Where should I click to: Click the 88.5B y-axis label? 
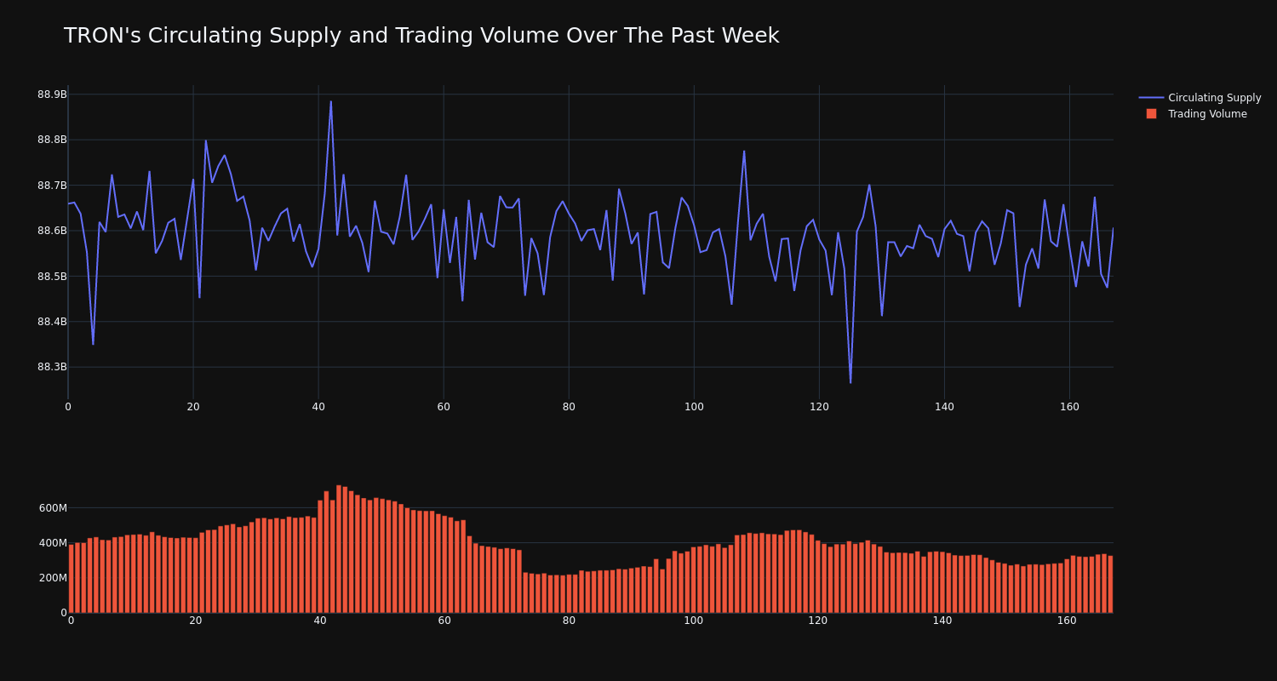pyautogui.click(x=52, y=277)
